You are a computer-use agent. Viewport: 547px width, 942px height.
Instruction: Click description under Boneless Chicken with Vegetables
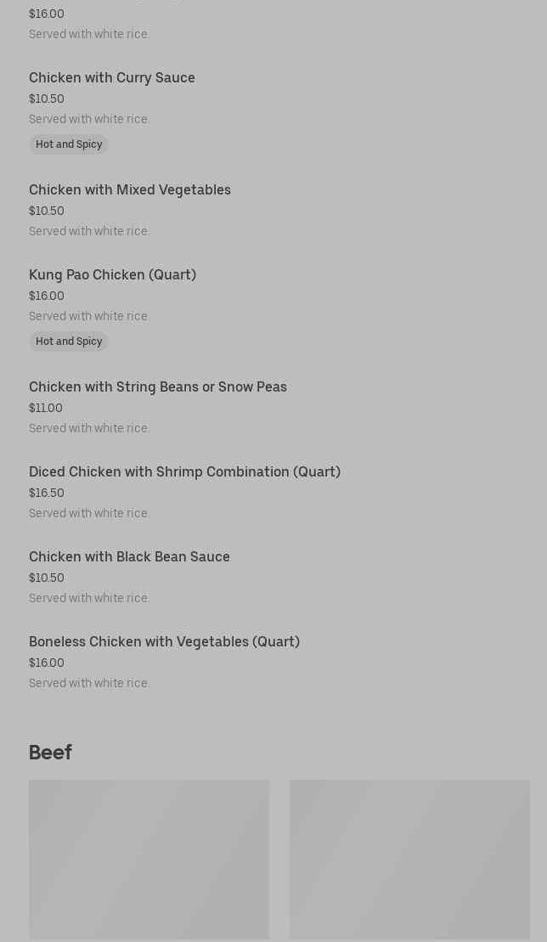pos(89,684)
